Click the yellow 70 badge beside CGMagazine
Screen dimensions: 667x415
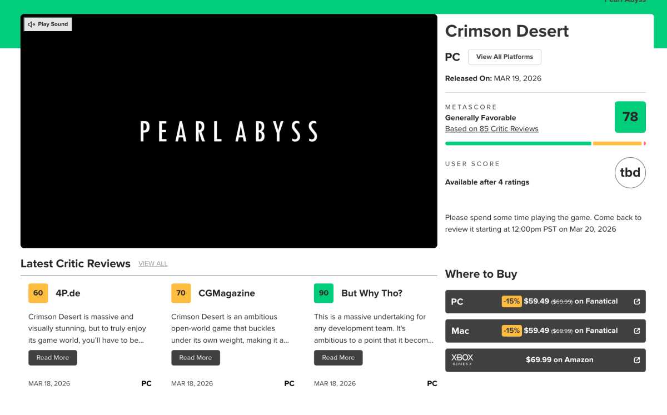[x=181, y=293]
